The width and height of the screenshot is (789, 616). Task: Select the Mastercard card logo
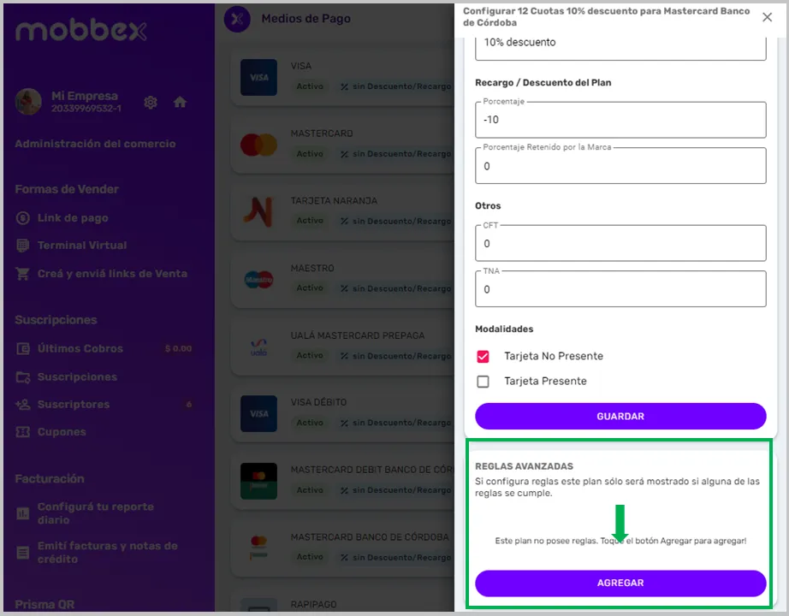258,145
